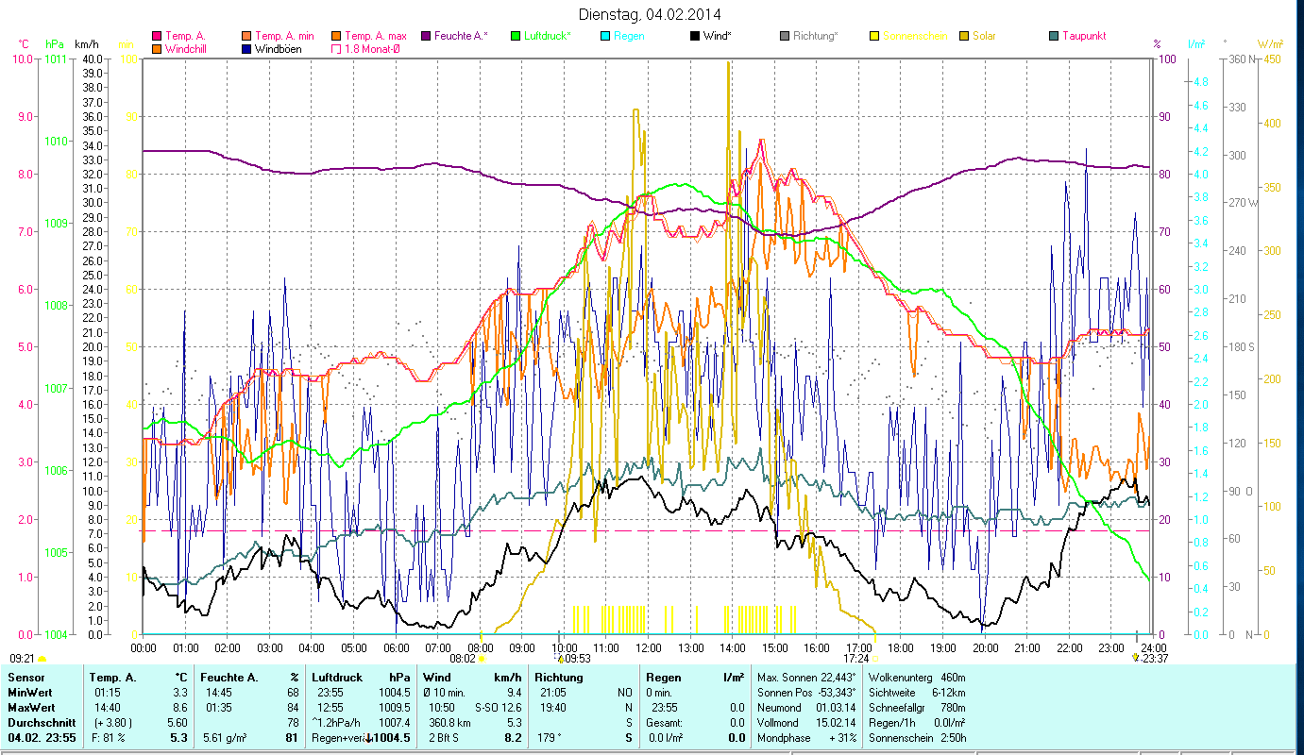1304x755 pixels.
Task: Click the Durchschnitt row label
Action: click(x=42, y=723)
